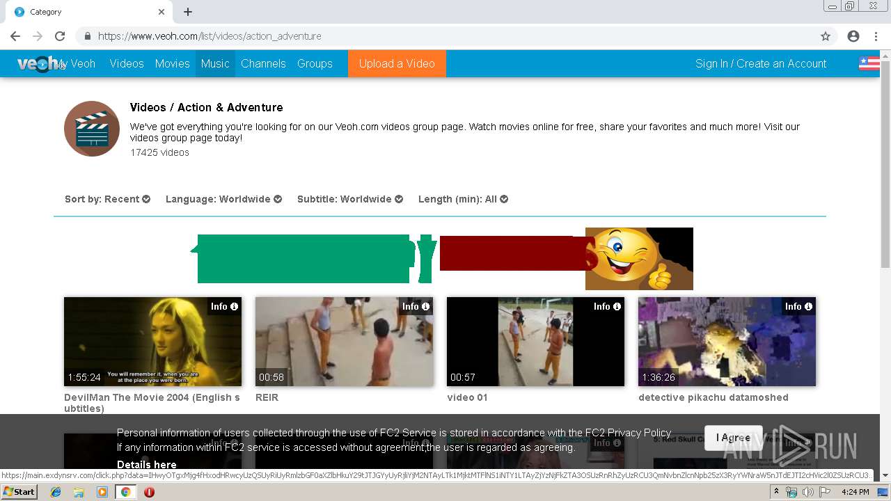Open Windows Start menu
The width and height of the screenshot is (891, 501).
click(19, 492)
